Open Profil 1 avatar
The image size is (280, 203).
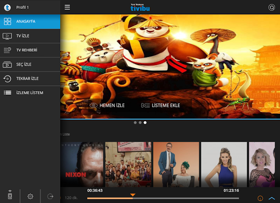click(8, 8)
